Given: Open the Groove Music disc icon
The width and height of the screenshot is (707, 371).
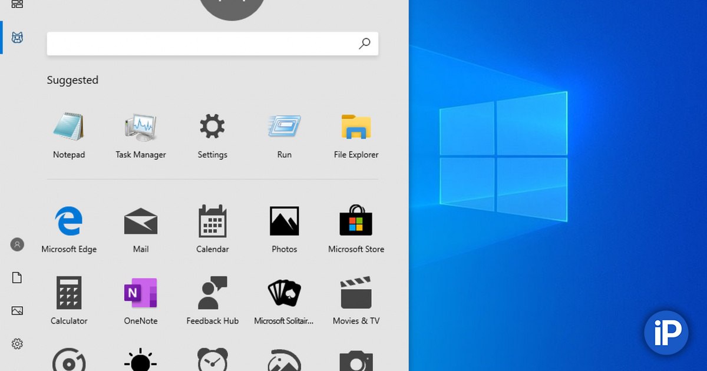Looking at the screenshot, I should (69, 360).
